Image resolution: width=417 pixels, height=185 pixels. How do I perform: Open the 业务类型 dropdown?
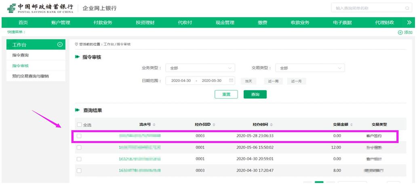coord(200,68)
